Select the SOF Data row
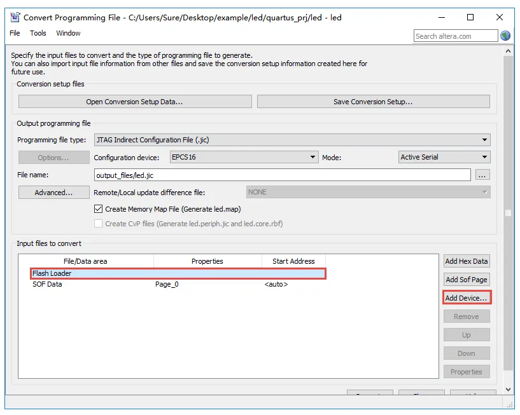This screenshot has height=415, width=520. click(178, 284)
